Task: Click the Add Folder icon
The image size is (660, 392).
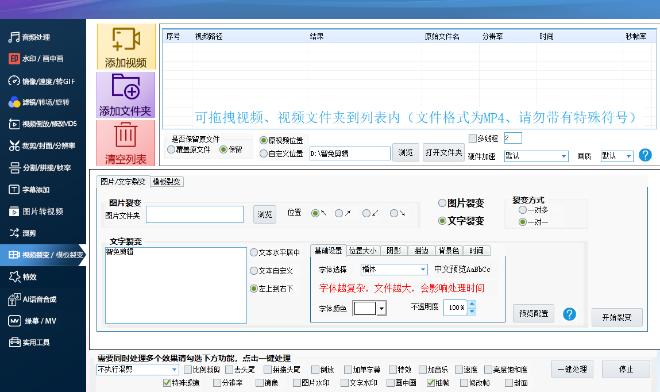Action: 126,86
